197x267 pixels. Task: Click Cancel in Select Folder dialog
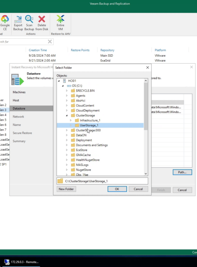[138, 189]
